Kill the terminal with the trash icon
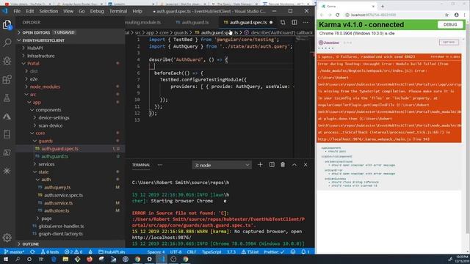This screenshot has width=470, height=264. click(x=283, y=164)
